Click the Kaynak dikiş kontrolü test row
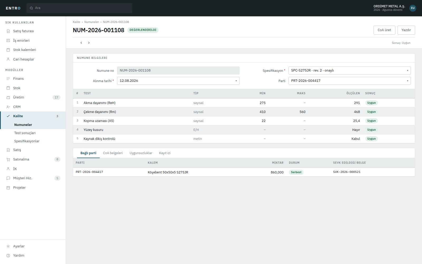The height and width of the screenshot is (264, 422). click(x=244, y=139)
